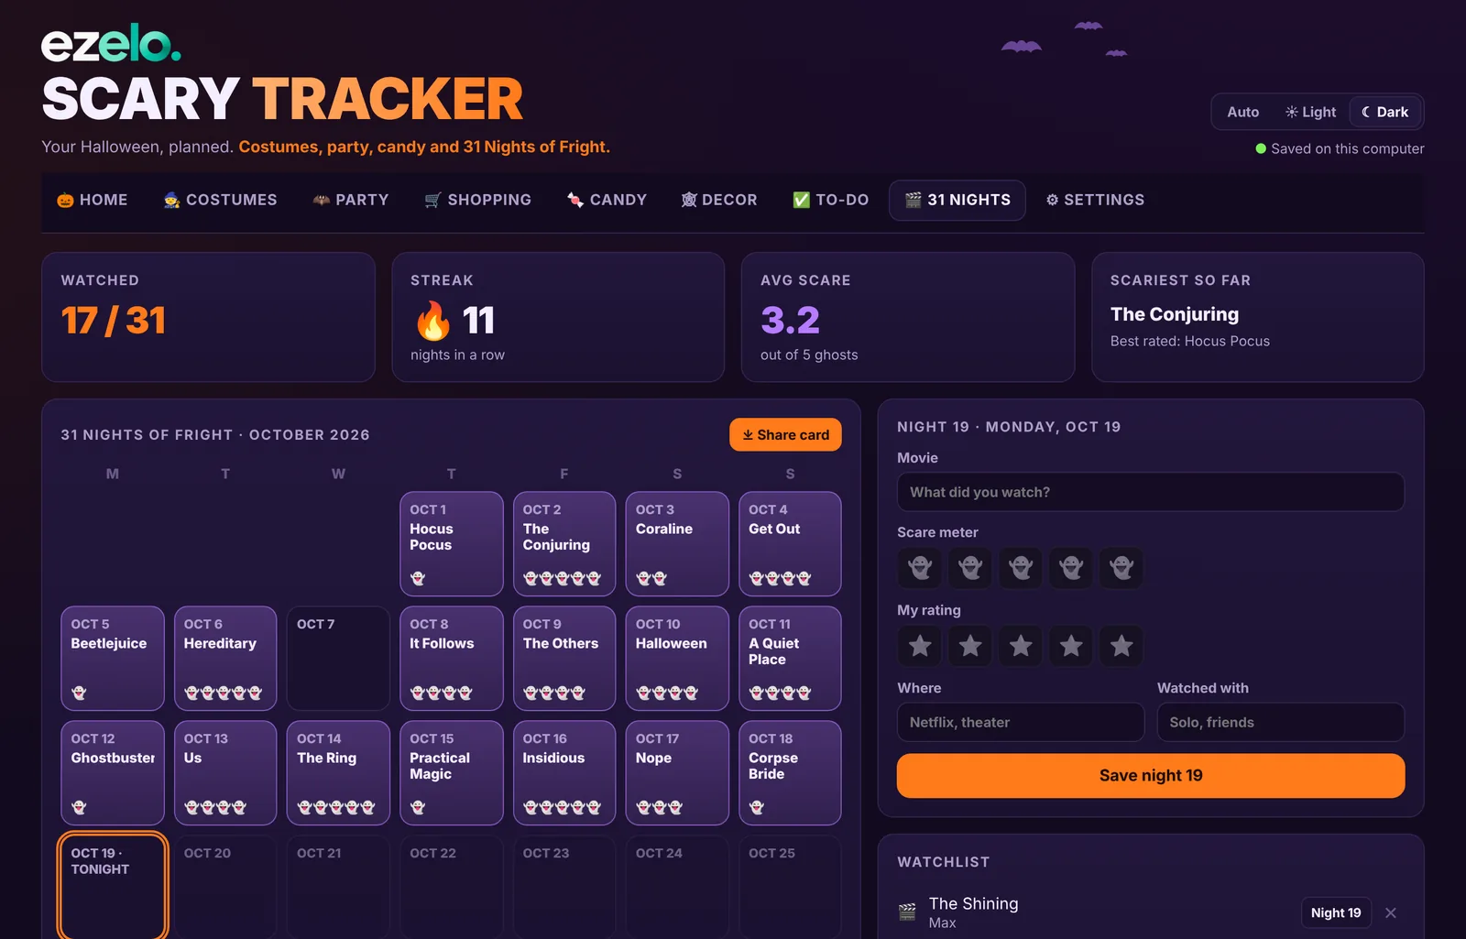Image resolution: width=1466 pixels, height=939 pixels.
Task: Click the film icon beside The Shining
Action: click(907, 912)
